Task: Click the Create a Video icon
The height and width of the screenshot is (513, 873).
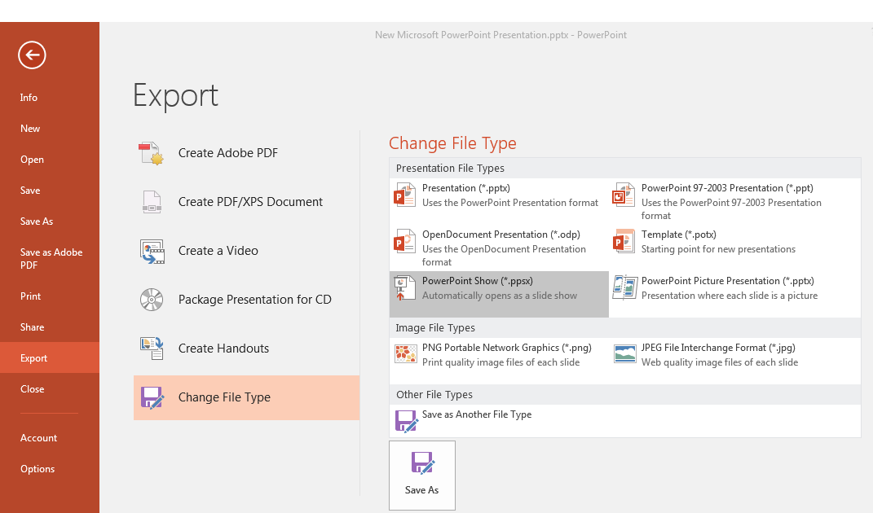Action: point(152,251)
